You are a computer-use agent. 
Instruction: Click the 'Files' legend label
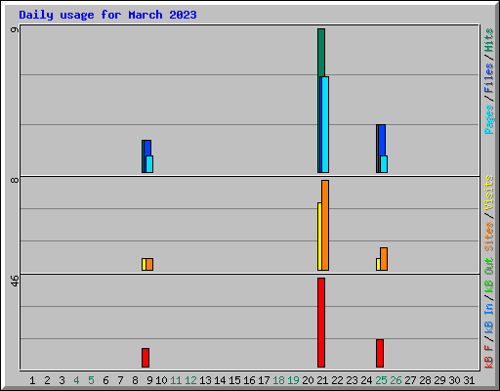click(x=488, y=78)
